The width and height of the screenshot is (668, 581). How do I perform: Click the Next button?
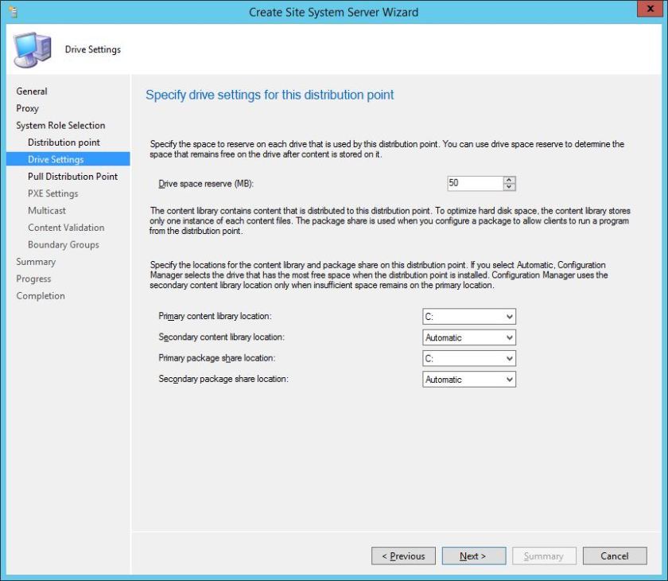point(473,556)
